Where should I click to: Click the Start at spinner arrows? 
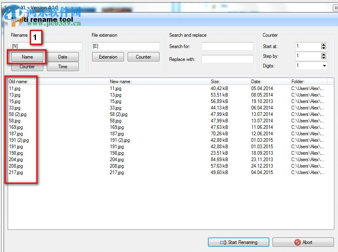(x=323, y=46)
